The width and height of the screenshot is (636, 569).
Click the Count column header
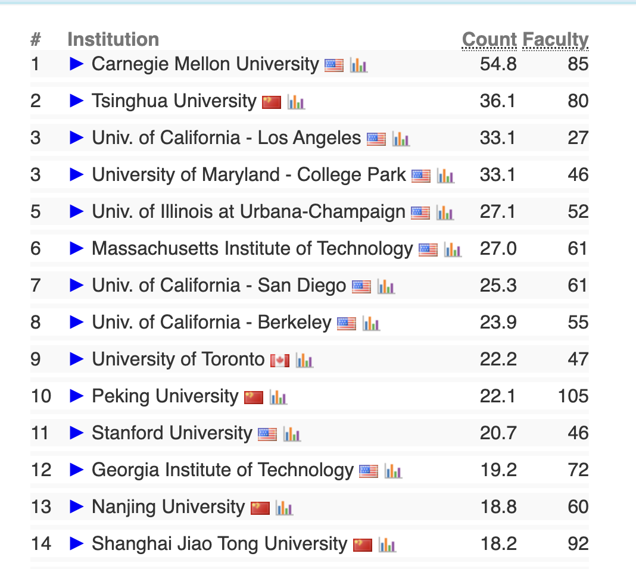(x=490, y=40)
